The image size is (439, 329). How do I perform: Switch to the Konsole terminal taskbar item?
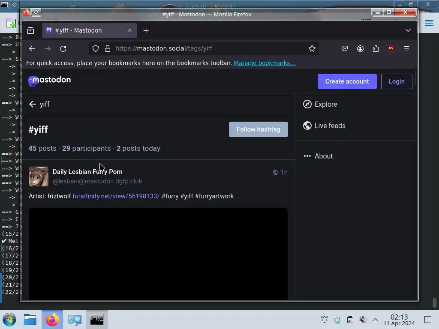(x=96, y=320)
